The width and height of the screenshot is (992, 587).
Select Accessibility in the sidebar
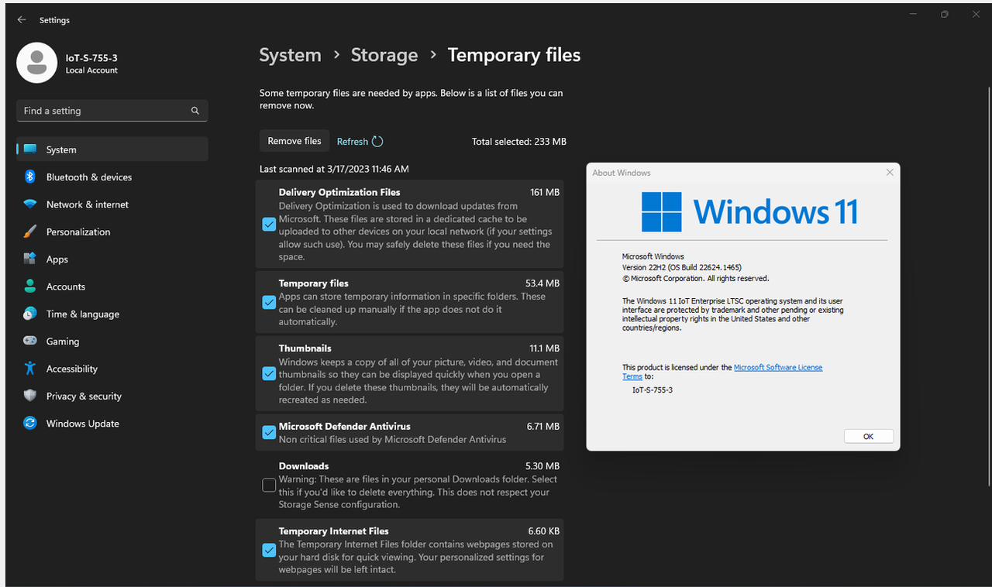pos(112,369)
